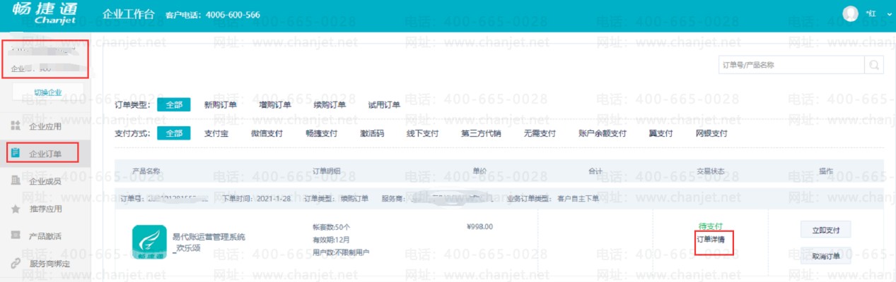Filter by 续购订单 order type
Screen dimensions: 896x282
[x=330, y=105]
